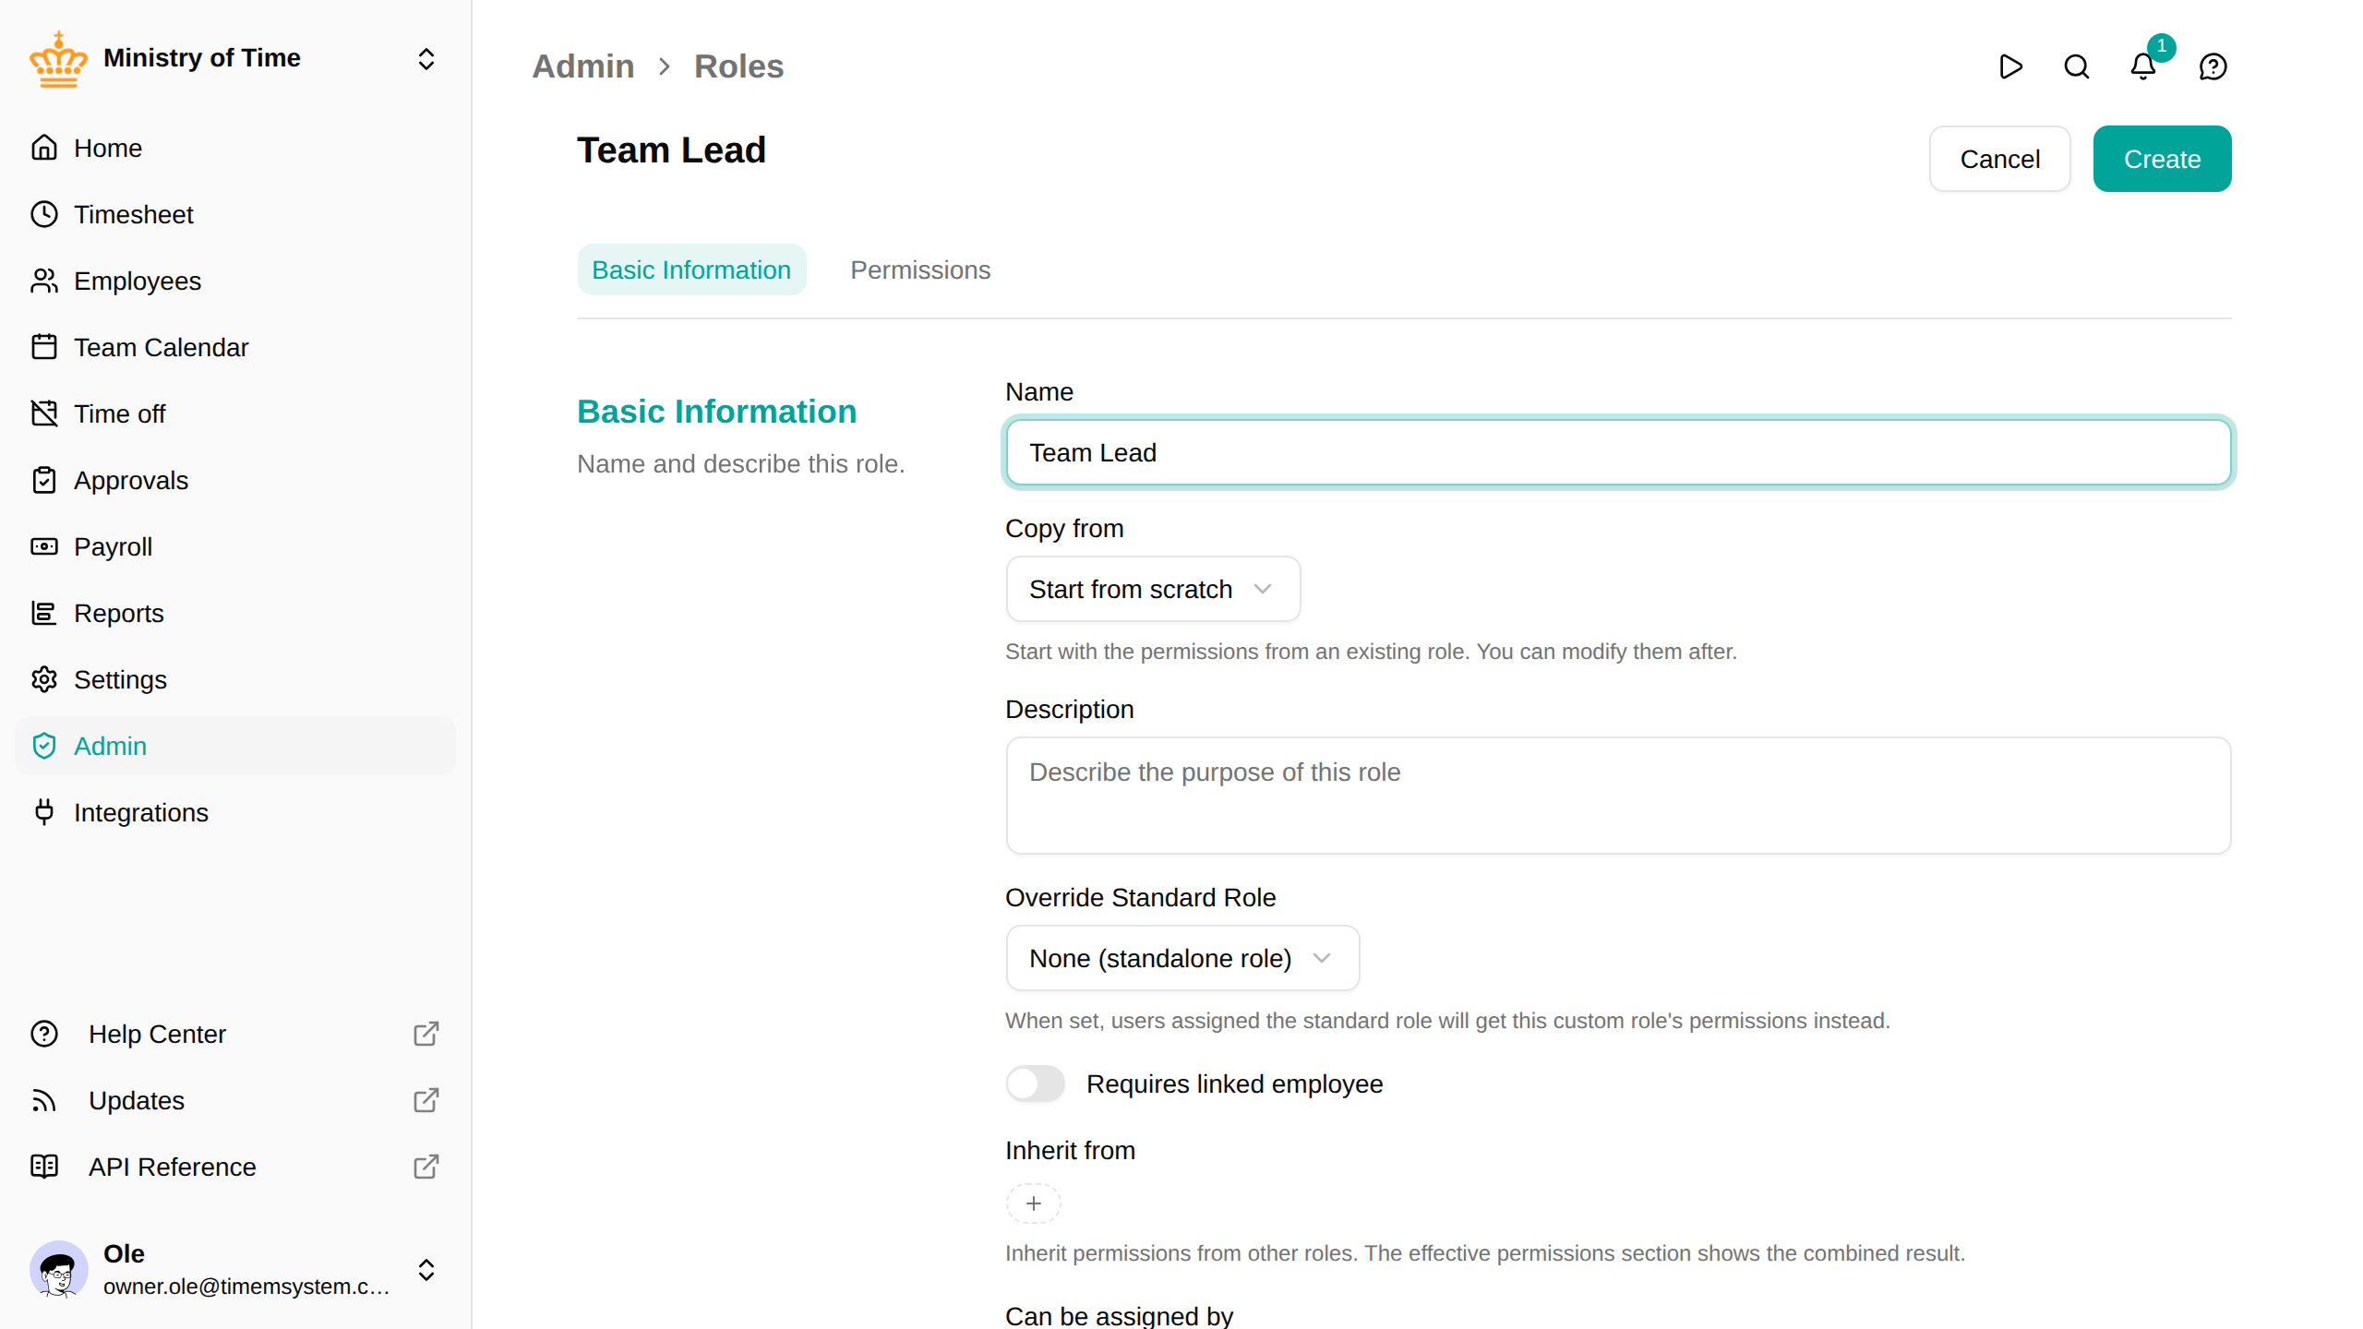The width and height of the screenshot is (2363, 1329).
Task: Expand the Ministry of Time workspace switcher
Action: pos(426,59)
